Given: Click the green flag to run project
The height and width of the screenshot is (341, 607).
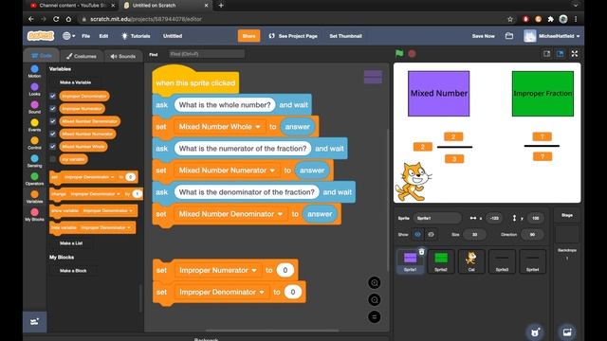Looking at the screenshot, I should click(x=399, y=54).
